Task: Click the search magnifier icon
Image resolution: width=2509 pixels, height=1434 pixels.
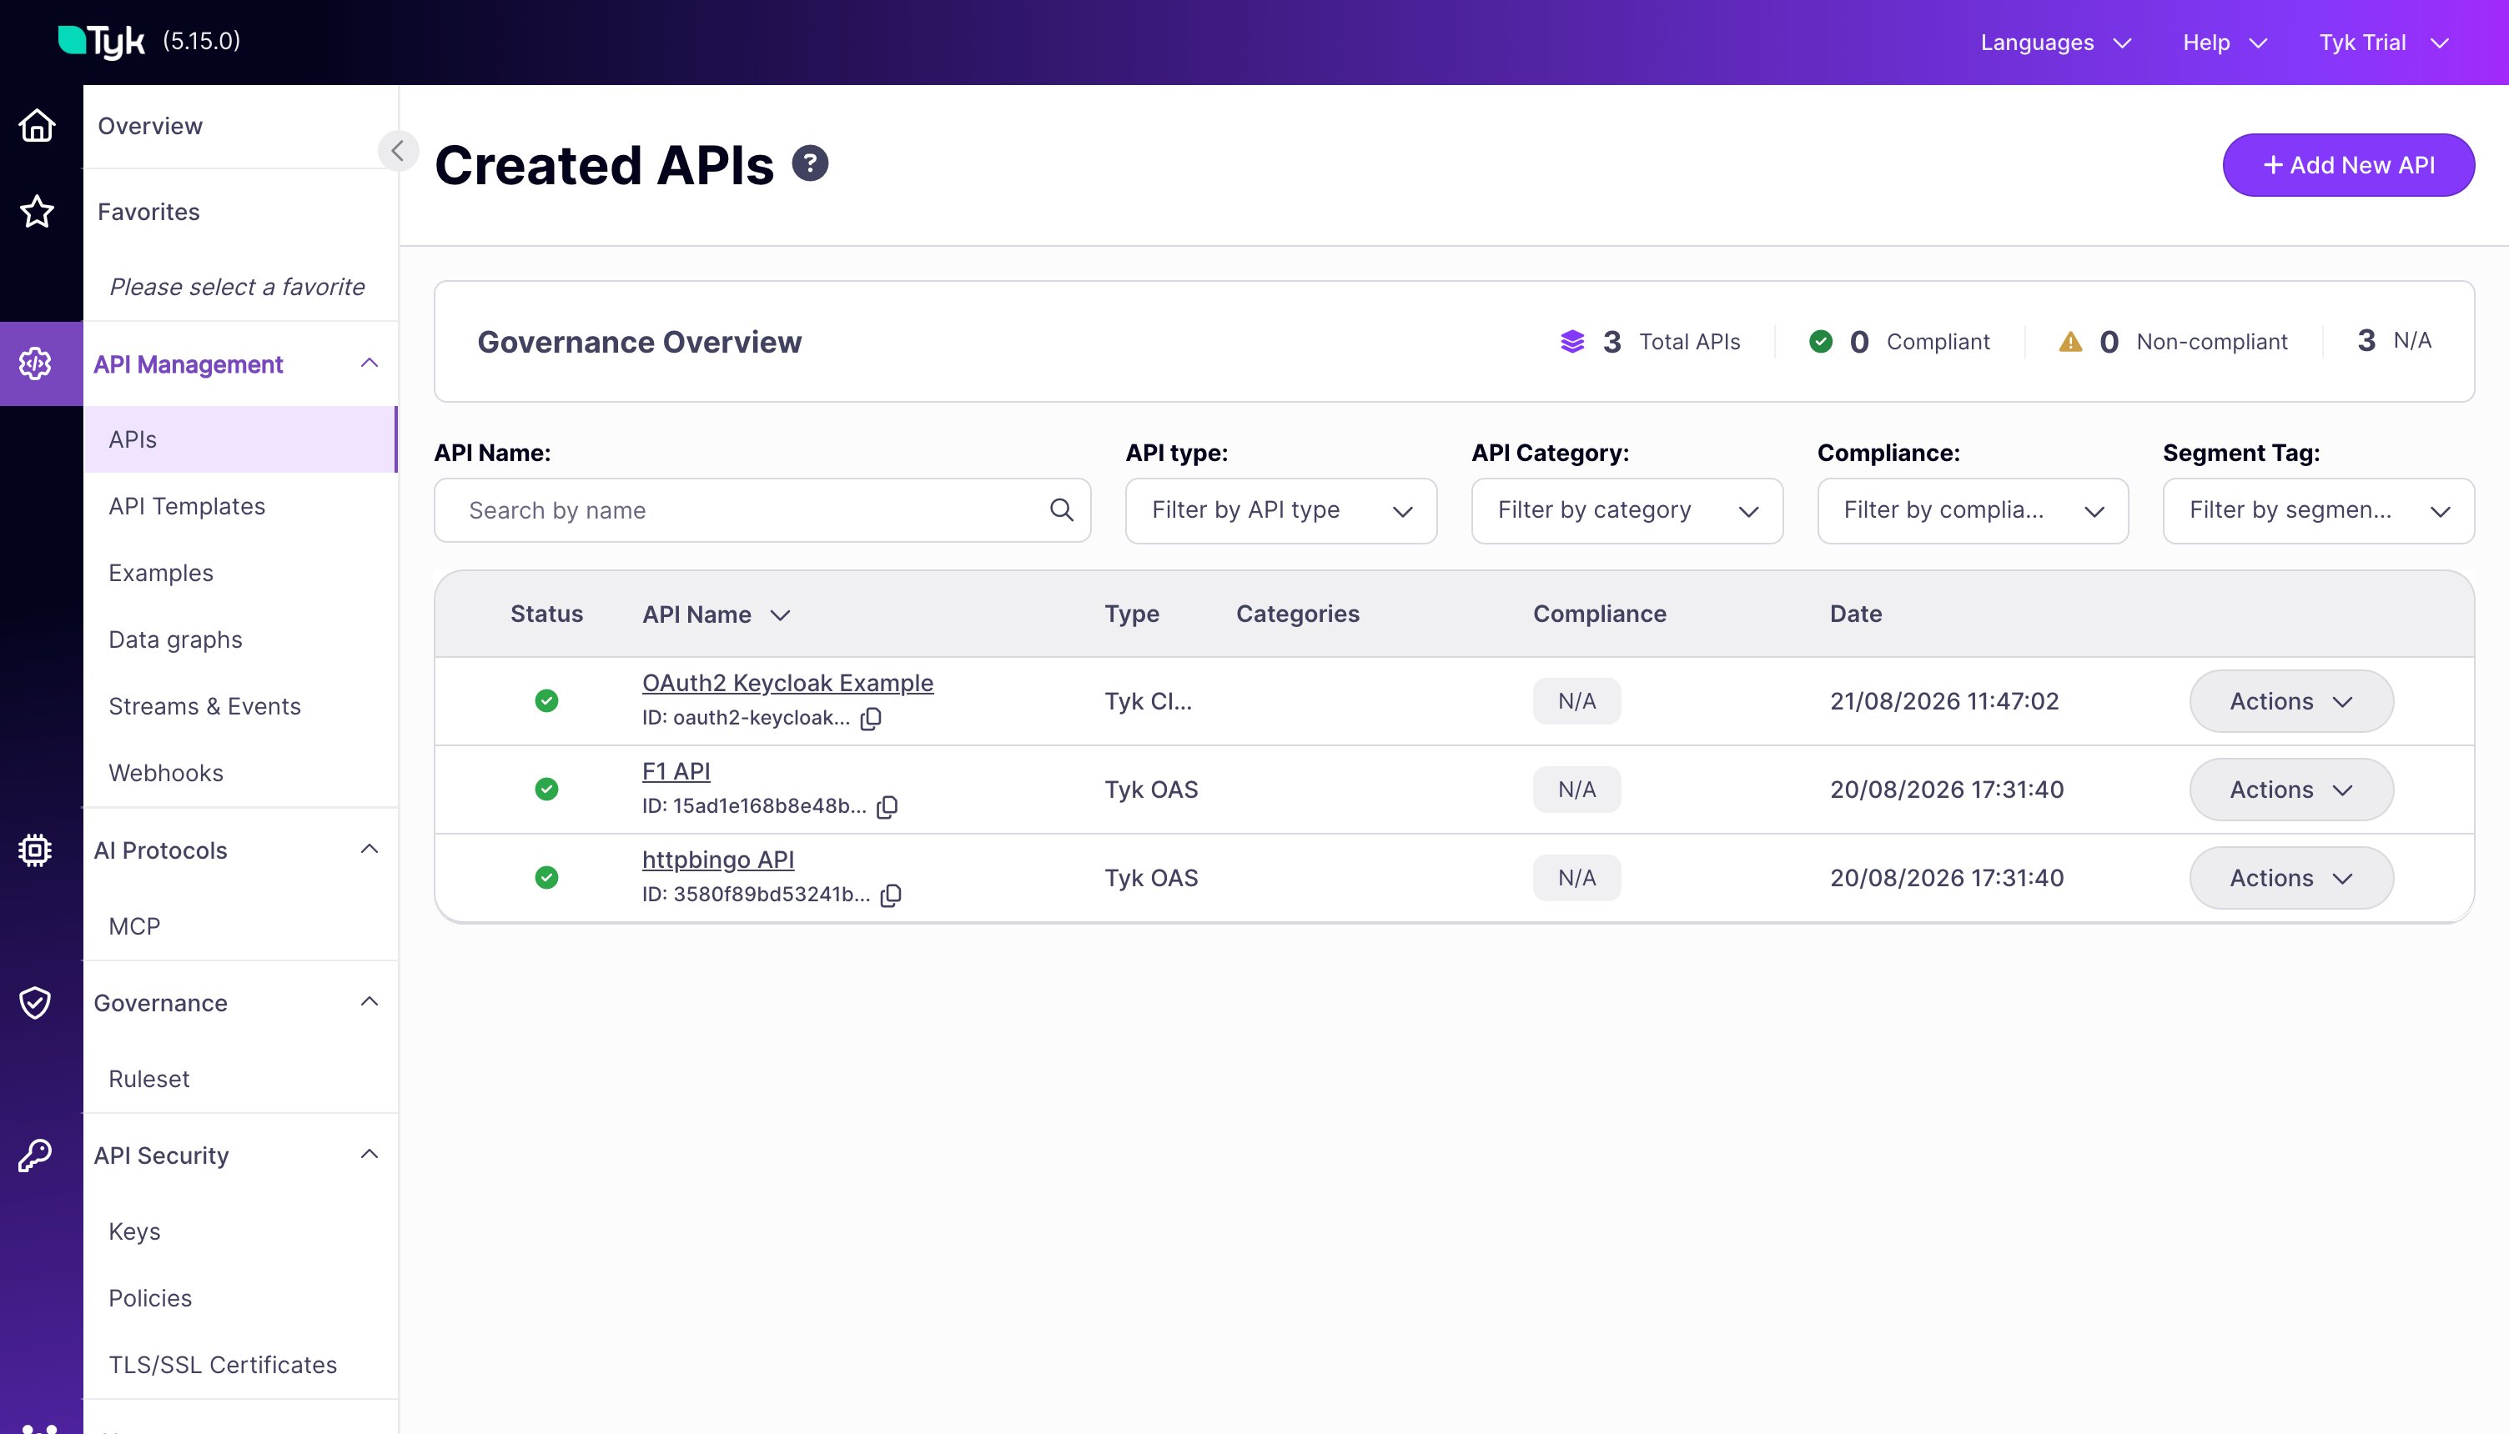Action: [1061, 510]
